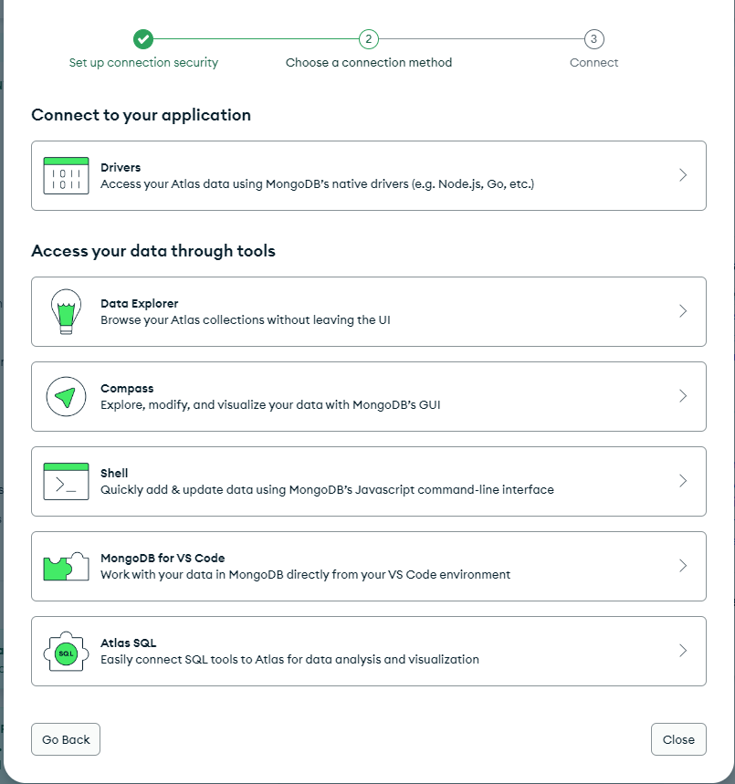Click 'Access your Atlas data using MongoDB's native drivers' description
This screenshot has width=735, height=784.
317,184
